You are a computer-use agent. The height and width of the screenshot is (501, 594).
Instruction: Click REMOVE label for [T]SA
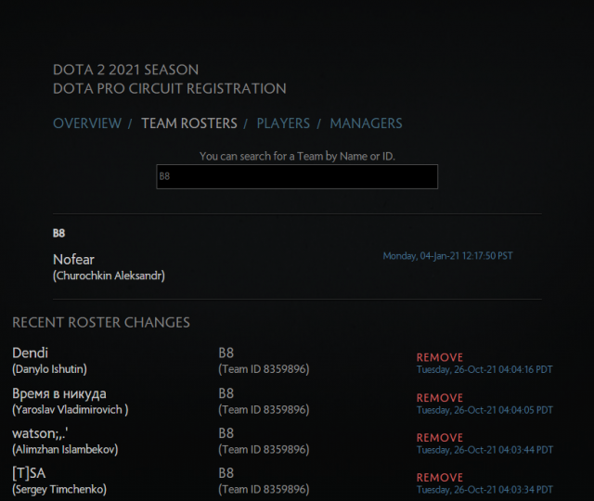[439, 477]
